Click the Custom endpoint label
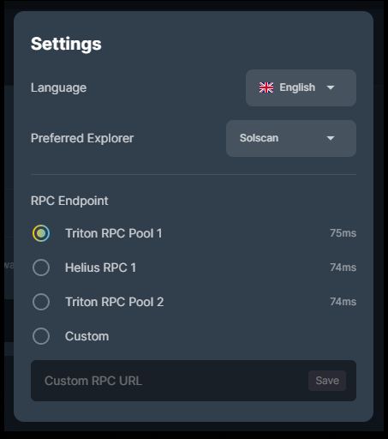Image resolution: width=388 pixels, height=439 pixels. 87,336
